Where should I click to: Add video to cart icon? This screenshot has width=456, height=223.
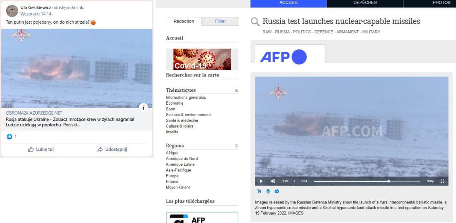[259, 191]
